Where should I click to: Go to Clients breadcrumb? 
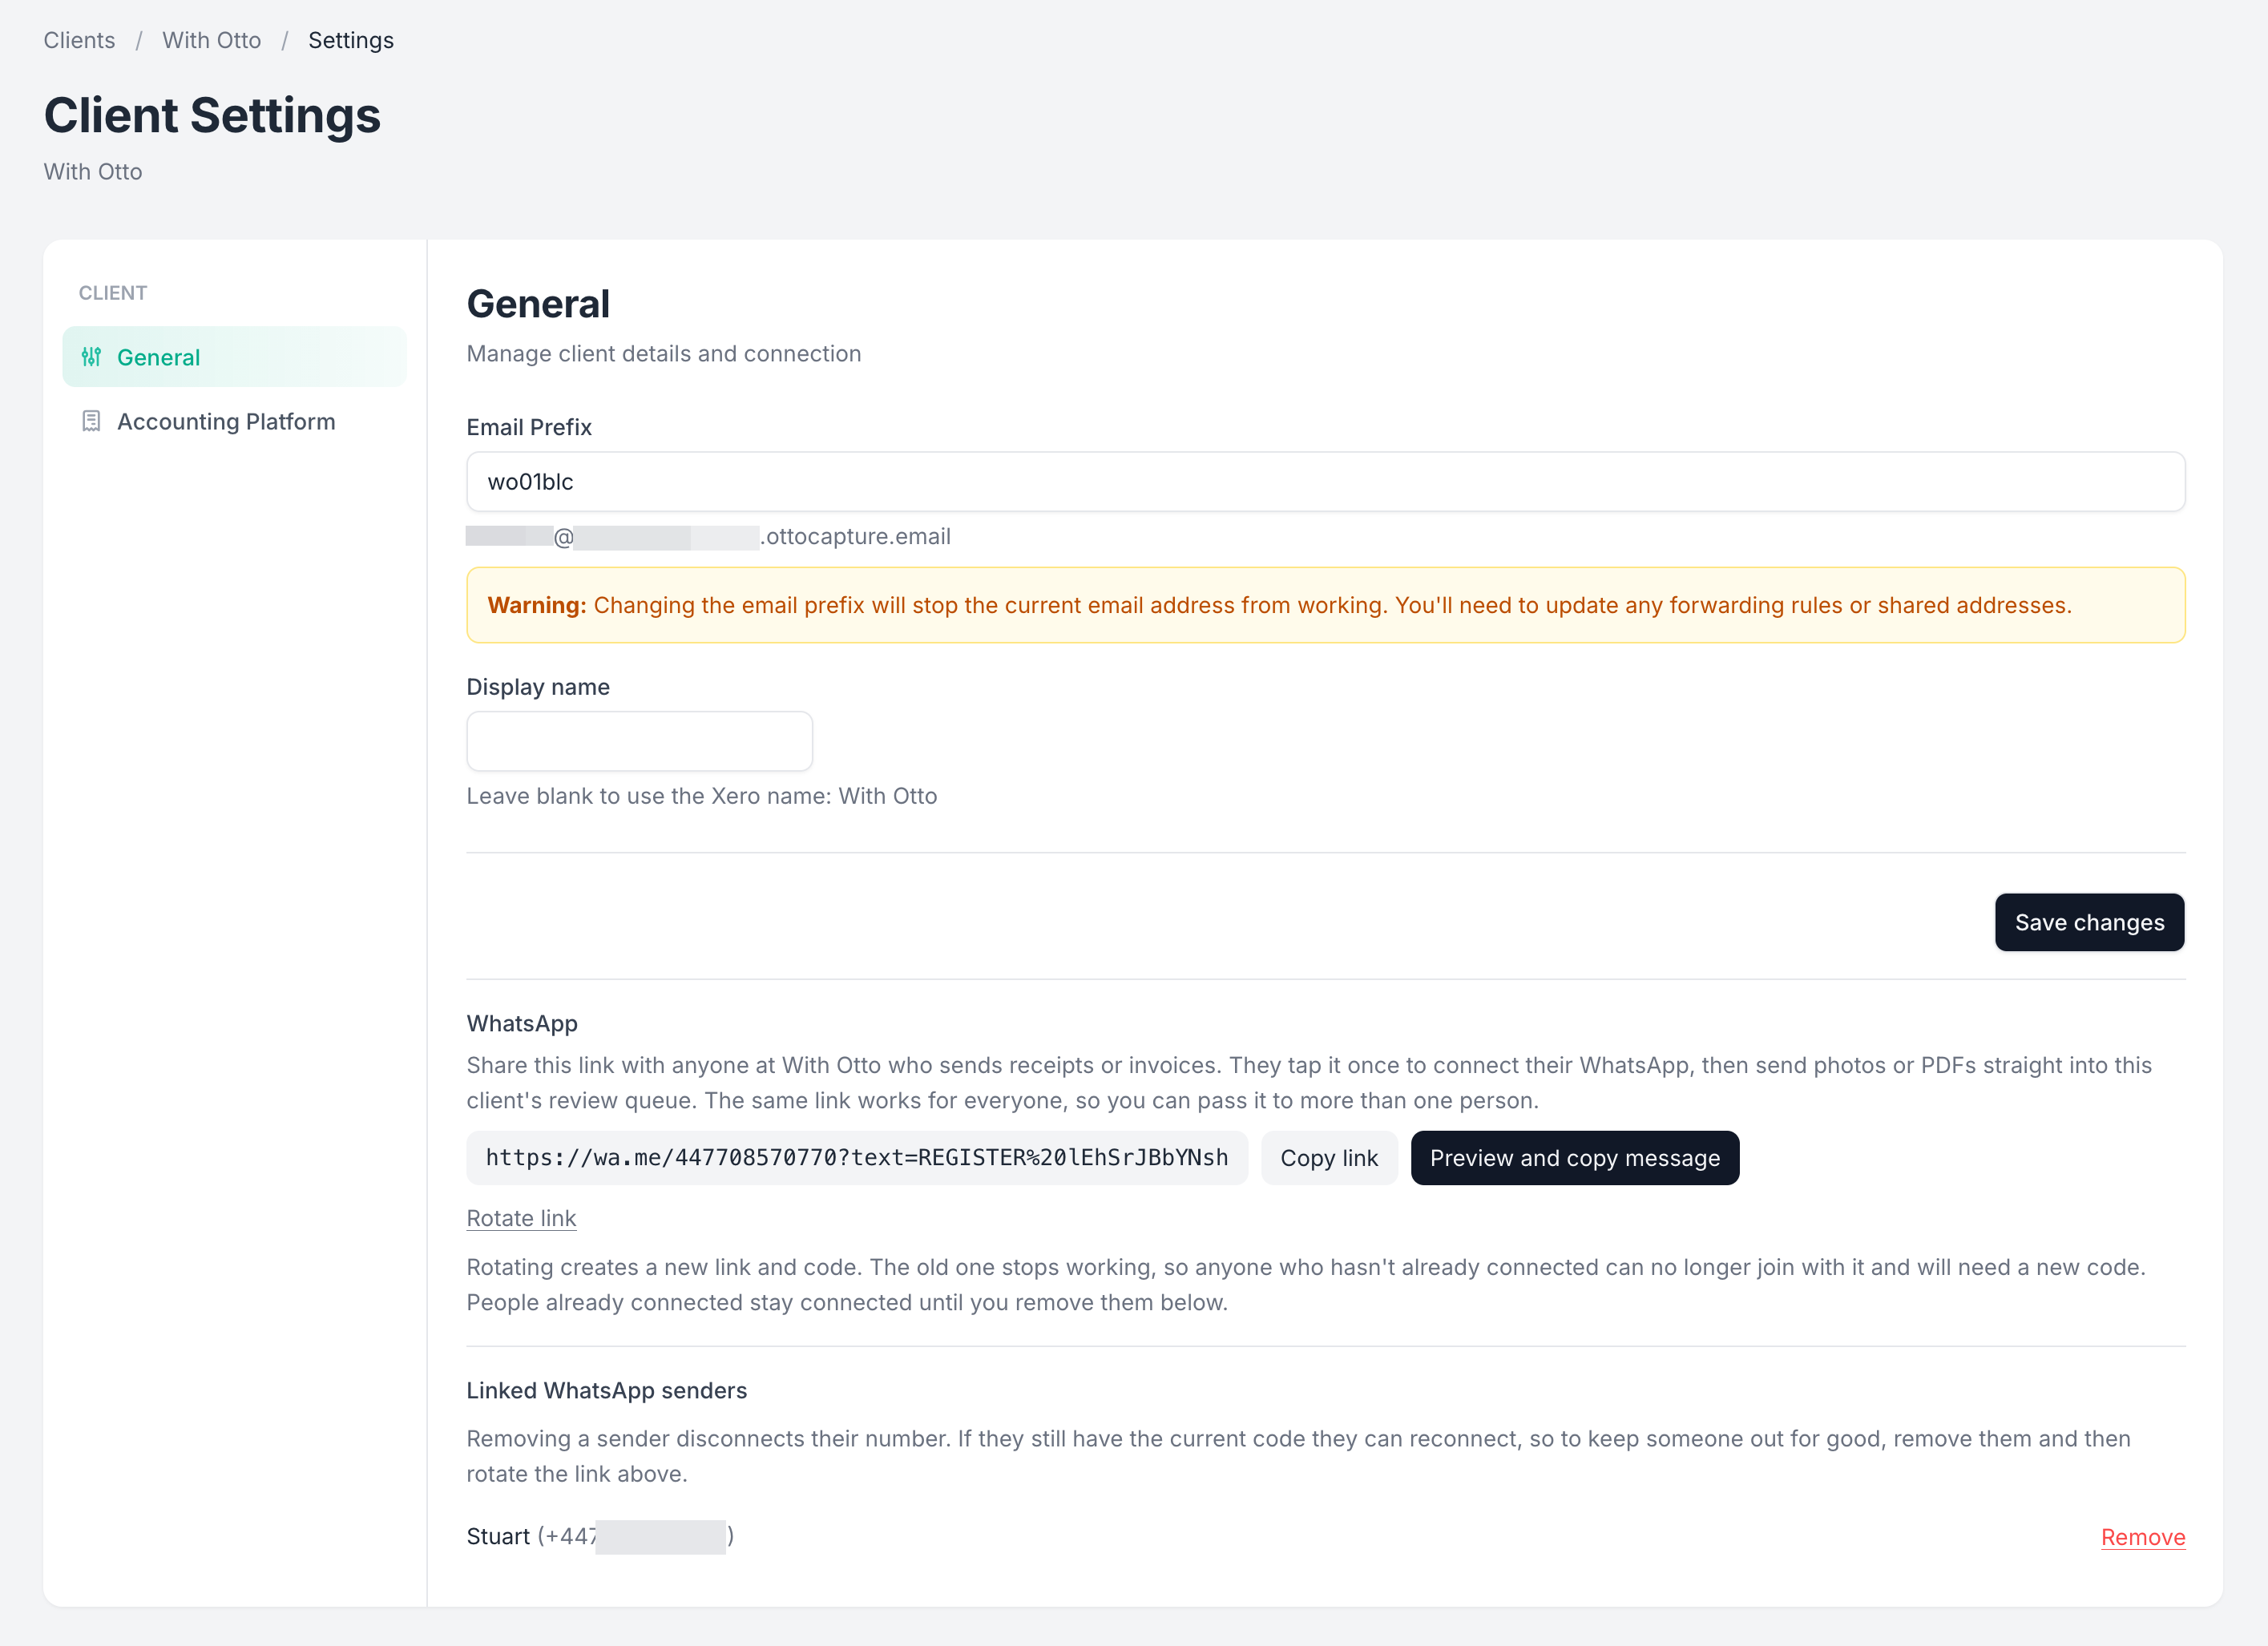point(79,40)
